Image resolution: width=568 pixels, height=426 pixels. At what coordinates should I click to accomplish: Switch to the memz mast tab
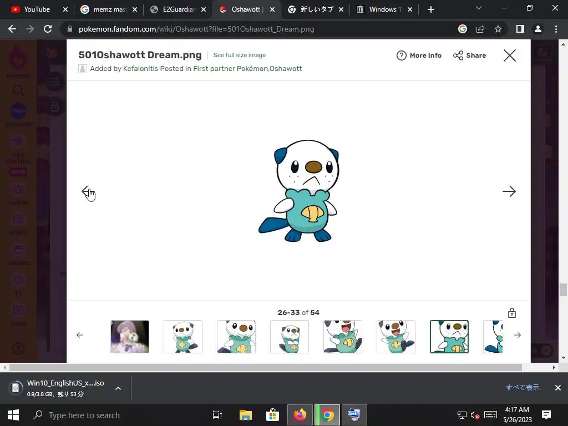click(110, 9)
